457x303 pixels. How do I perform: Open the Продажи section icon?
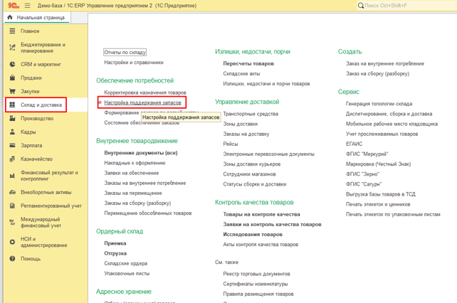pyautogui.click(x=12, y=78)
